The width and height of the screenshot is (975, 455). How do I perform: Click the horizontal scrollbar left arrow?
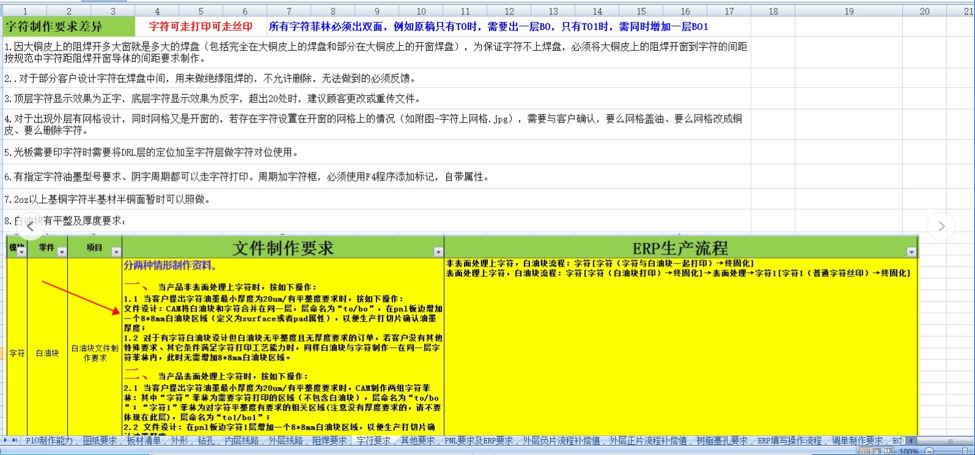pyautogui.click(x=911, y=440)
